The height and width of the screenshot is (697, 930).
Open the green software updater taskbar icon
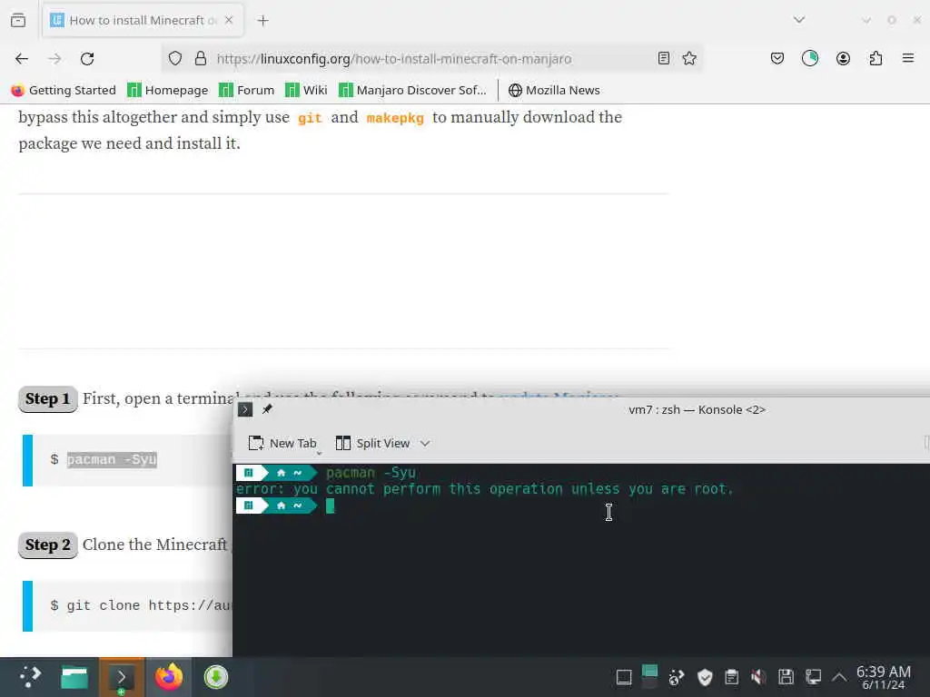216,677
